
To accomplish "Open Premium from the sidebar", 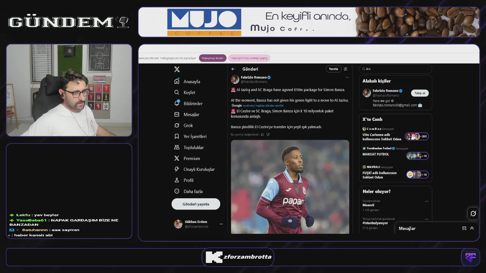I will click(187, 158).
